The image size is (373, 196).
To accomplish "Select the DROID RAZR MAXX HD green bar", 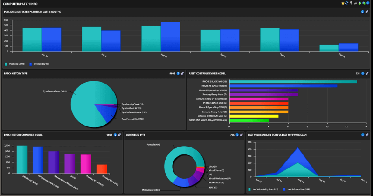I will pos(249,120).
